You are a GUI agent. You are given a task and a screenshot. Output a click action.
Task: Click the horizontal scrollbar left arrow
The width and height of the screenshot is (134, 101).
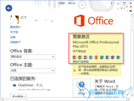click(x=2, y=99)
